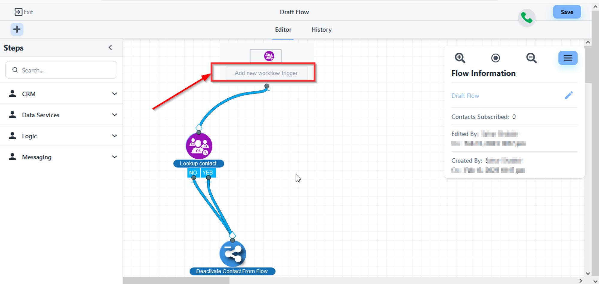This screenshot has height=284, width=599.
Task: Select the Lookup contact step icon
Action: click(x=199, y=146)
